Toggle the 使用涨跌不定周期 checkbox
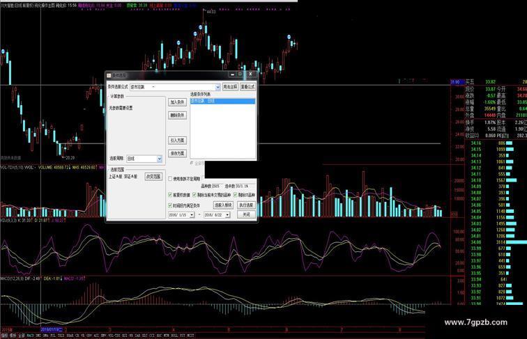Screen dimensions: 527x339 [170, 179]
